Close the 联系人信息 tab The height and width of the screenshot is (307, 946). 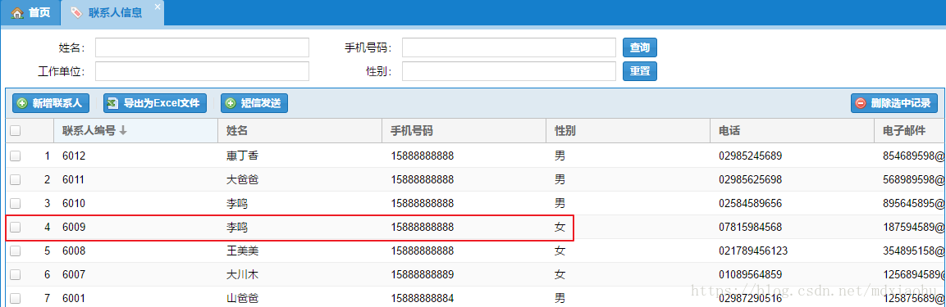click(x=158, y=7)
